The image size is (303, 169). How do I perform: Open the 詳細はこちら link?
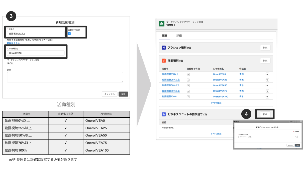[x=13, y=43]
